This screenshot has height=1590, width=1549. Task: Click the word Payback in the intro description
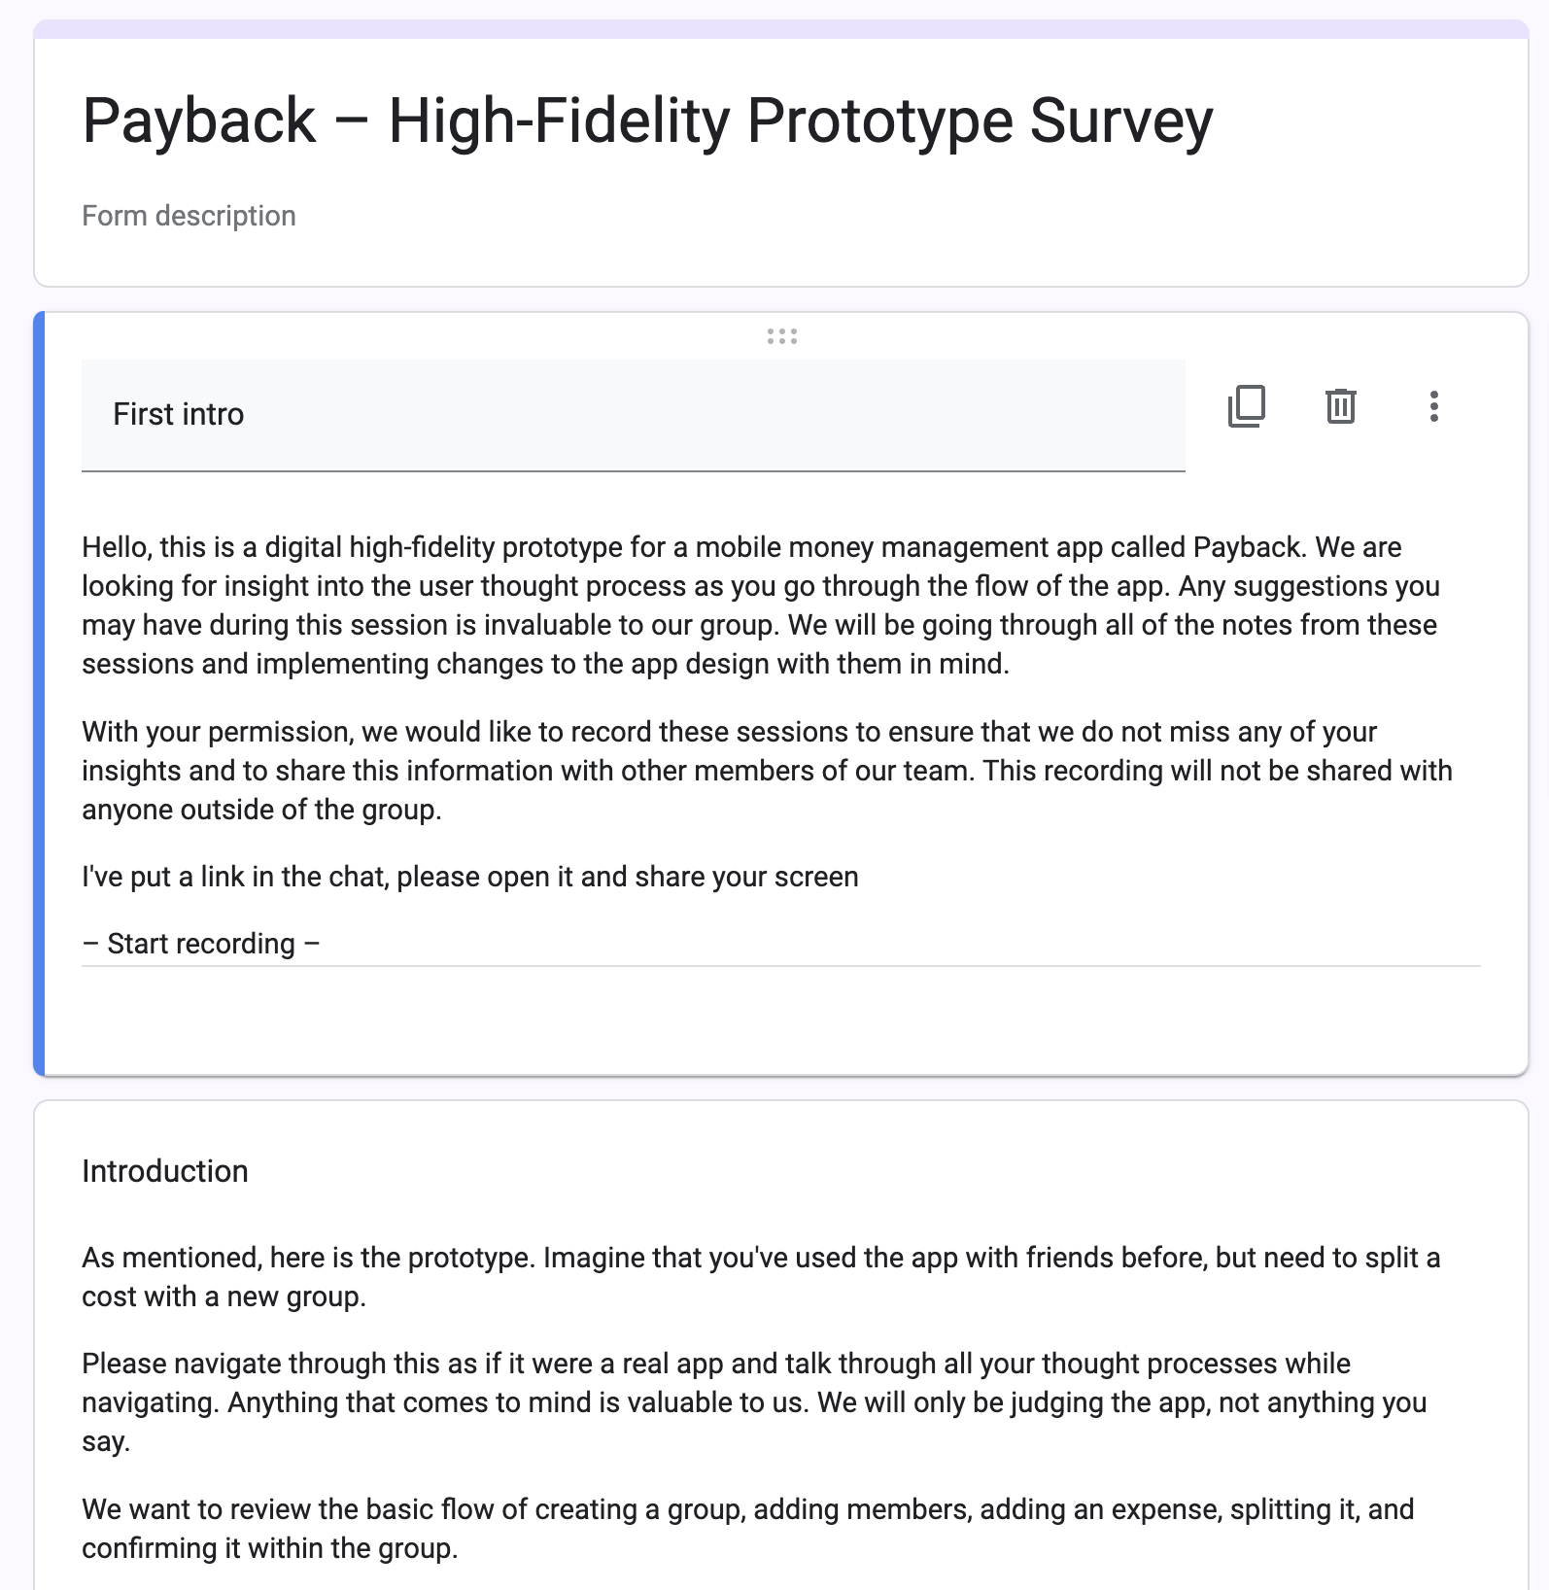coord(1247,547)
